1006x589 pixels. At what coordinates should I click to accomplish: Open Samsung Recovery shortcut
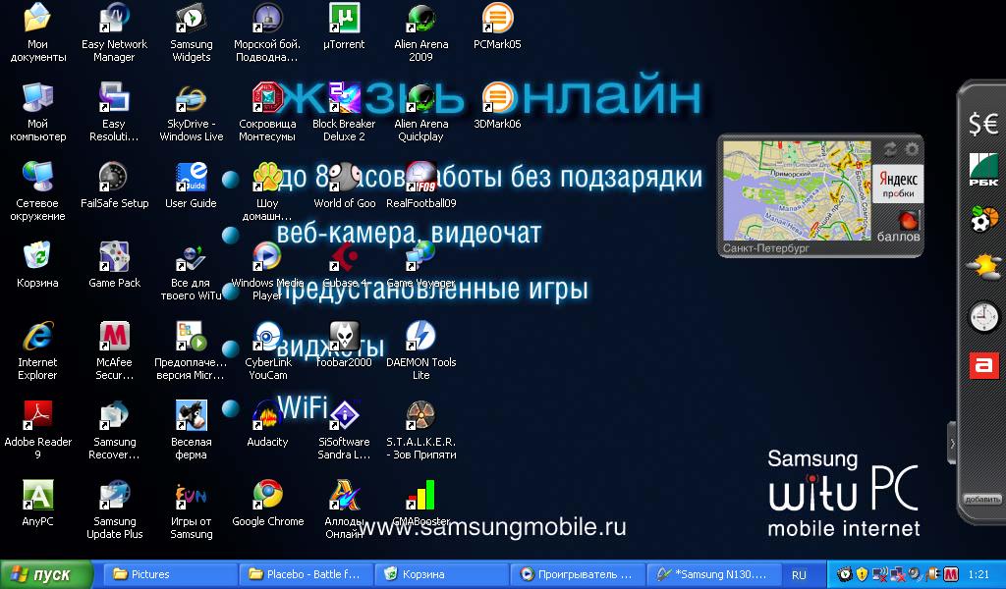114,415
